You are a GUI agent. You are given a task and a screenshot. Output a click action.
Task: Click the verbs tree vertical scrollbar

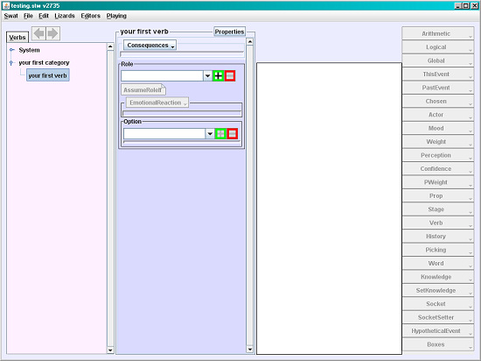110,198
